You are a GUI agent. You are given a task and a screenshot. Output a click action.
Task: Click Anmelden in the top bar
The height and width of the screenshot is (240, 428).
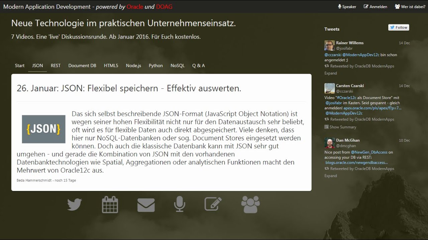(376, 7)
